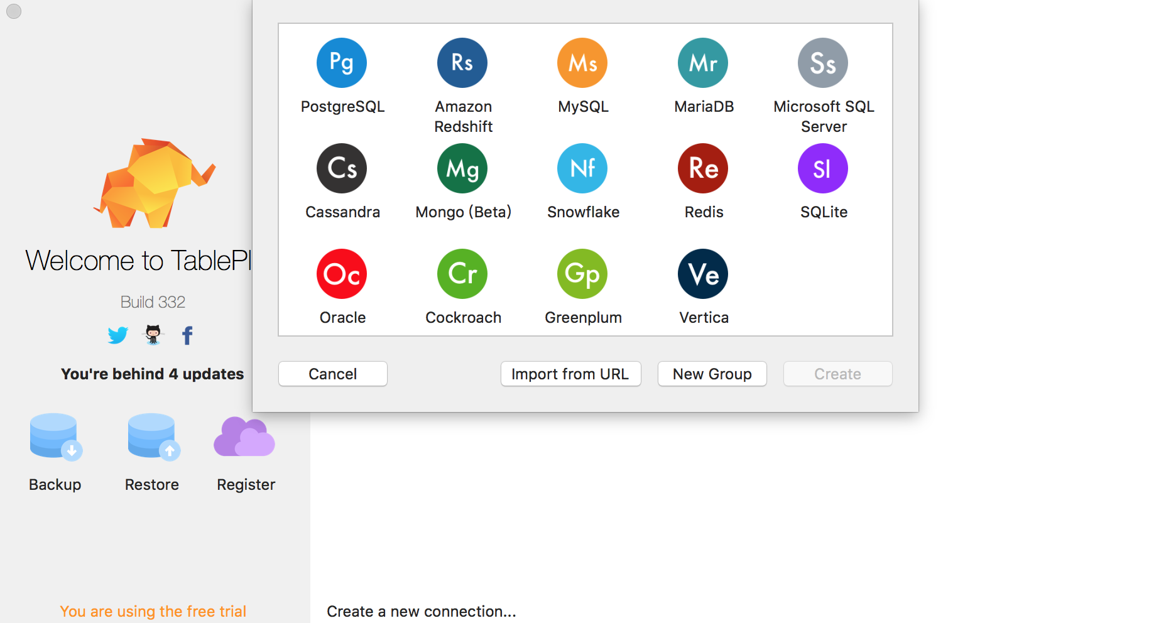Click the TablePlus elephant logo
The width and height of the screenshot is (1171, 623).
(154, 183)
